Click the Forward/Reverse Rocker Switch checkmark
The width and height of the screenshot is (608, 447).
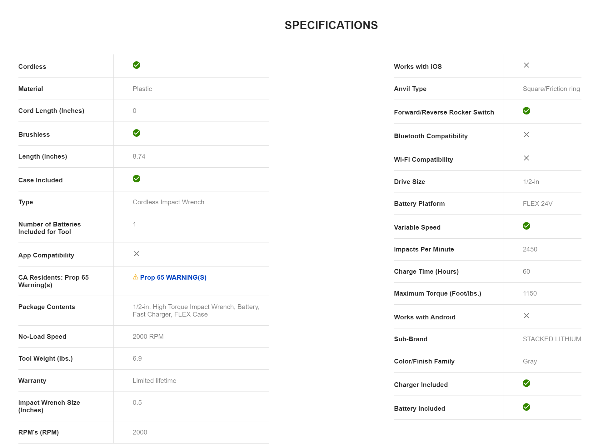tap(526, 111)
